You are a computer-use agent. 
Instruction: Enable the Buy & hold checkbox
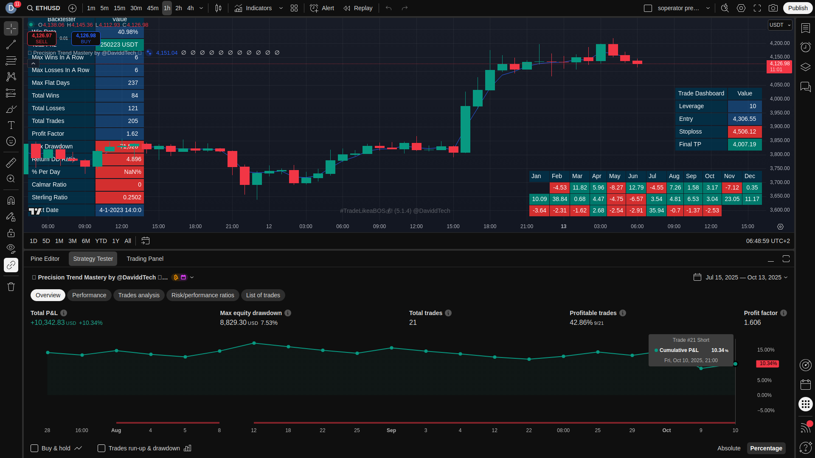34,448
